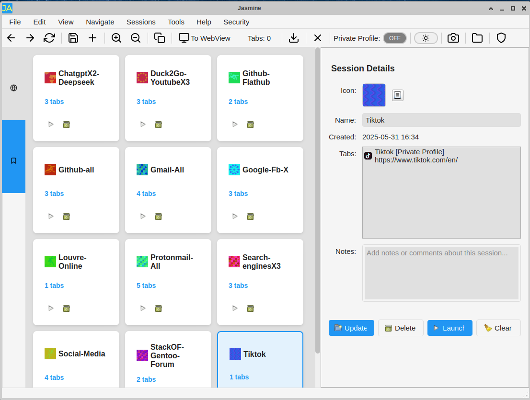The height and width of the screenshot is (400, 530).
Task: Toggle light/dark theme sun switch
Action: (426, 38)
